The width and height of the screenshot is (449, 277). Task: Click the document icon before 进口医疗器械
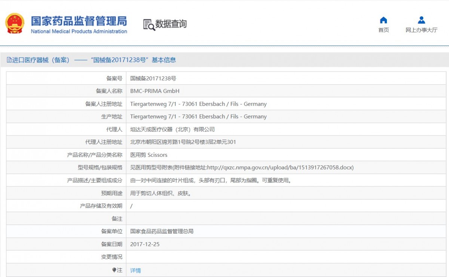pyautogui.click(x=9, y=60)
